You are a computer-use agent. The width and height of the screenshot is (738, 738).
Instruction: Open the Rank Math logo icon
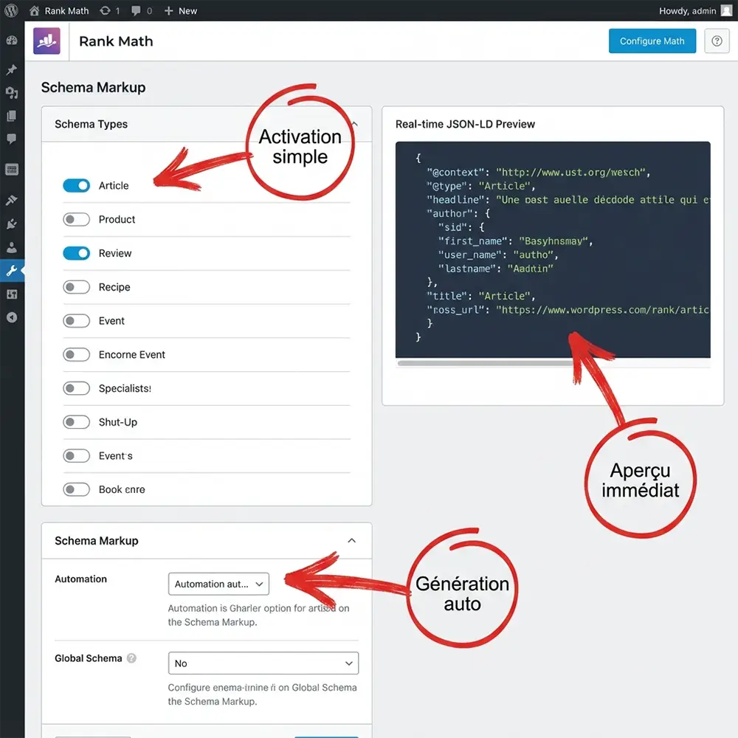[x=46, y=41]
